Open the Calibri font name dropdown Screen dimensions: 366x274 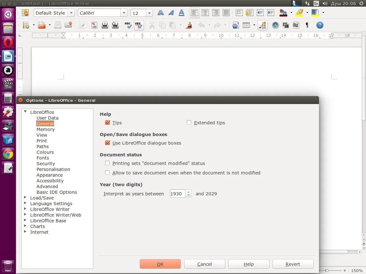(124, 13)
